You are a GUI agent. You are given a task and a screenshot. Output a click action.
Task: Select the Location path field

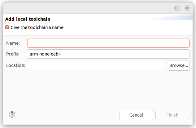click(x=97, y=65)
